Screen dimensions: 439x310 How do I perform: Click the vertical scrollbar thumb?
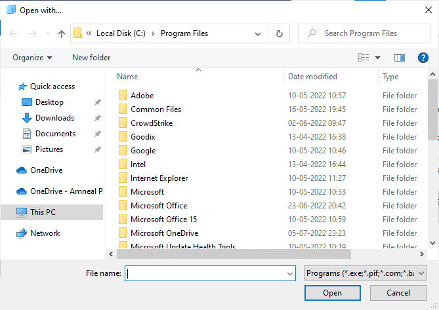(x=432, y=109)
